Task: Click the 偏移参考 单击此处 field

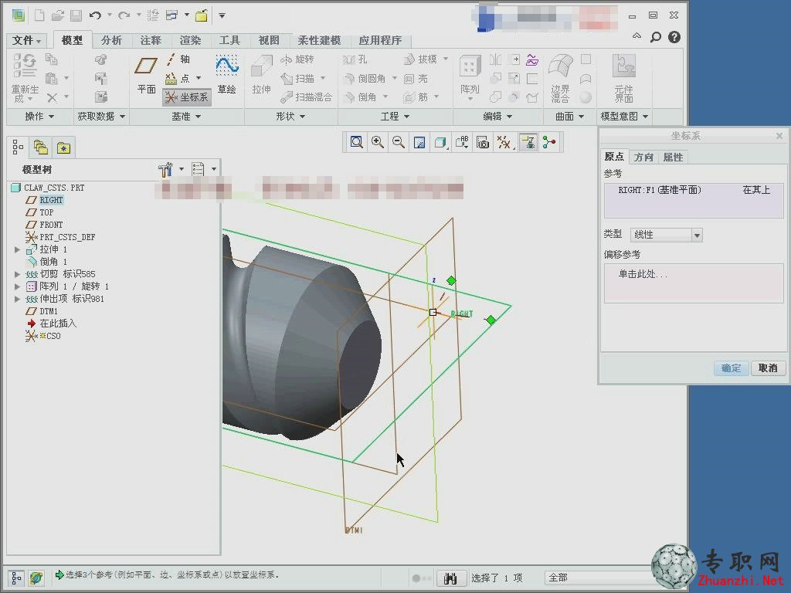Action: [694, 283]
